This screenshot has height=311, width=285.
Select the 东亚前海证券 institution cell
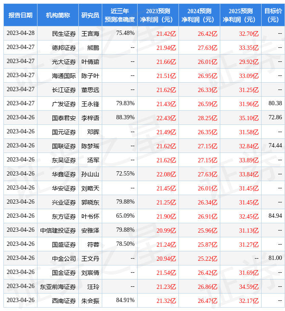click(x=58, y=287)
